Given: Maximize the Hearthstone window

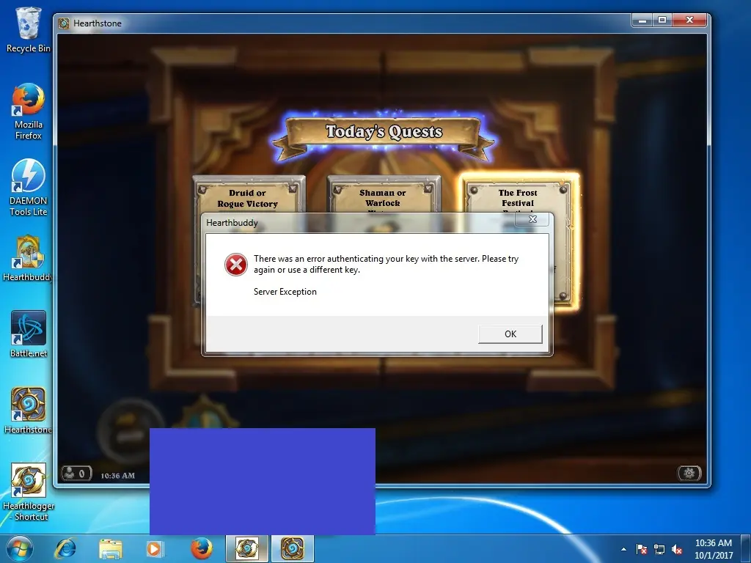Looking at the screenshot, I should pos(662,20).
